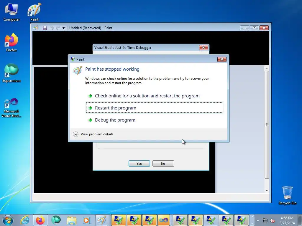
Task: Close the Paint has stopped working dialog
Action: pos(222,59)
